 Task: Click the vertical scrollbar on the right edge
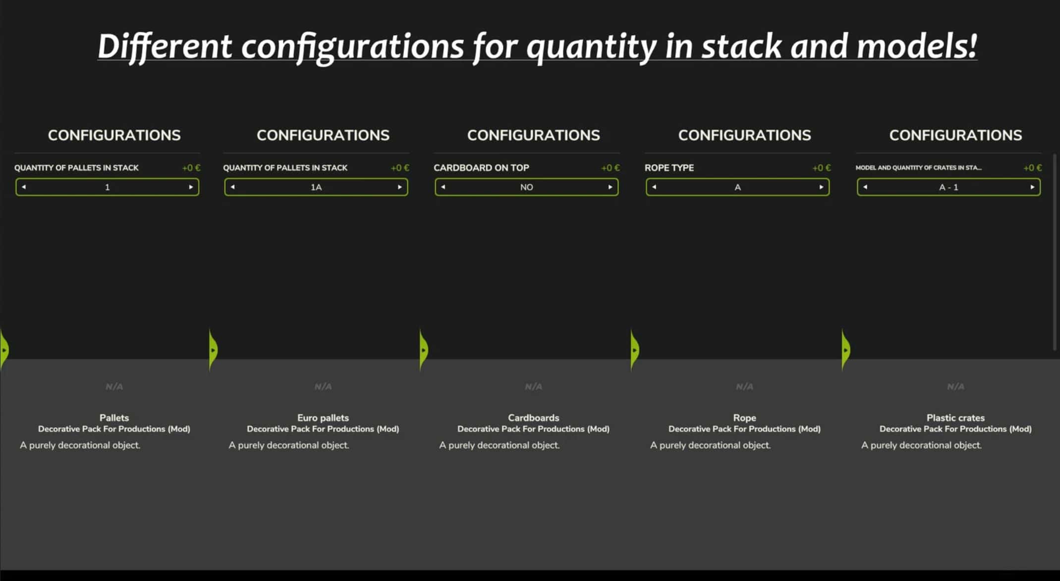coord(1054,253)
